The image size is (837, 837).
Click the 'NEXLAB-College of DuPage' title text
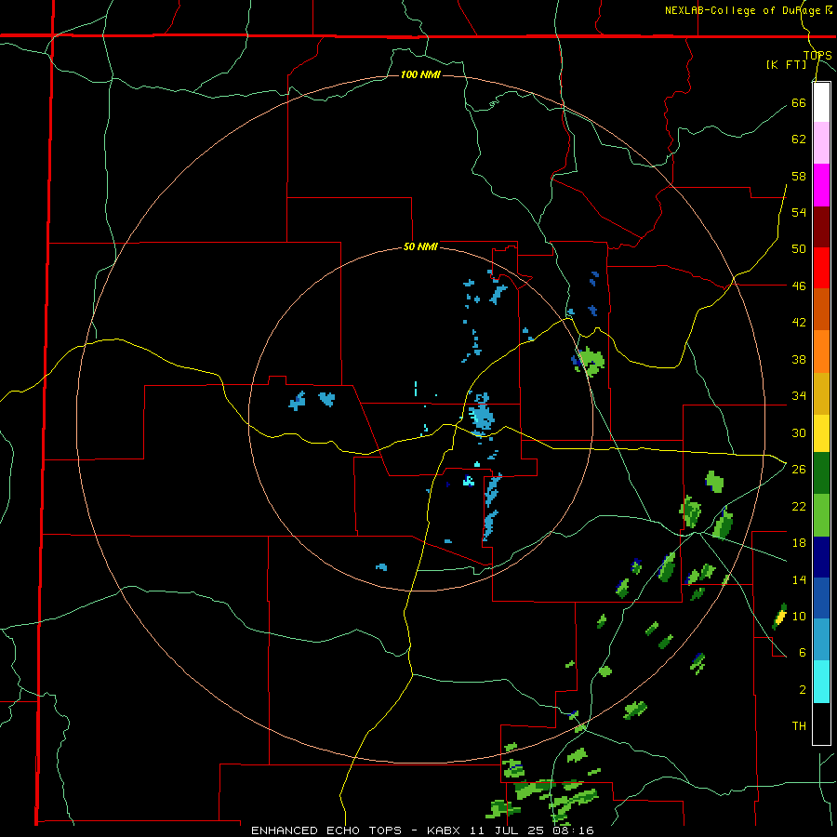(743, 10)
